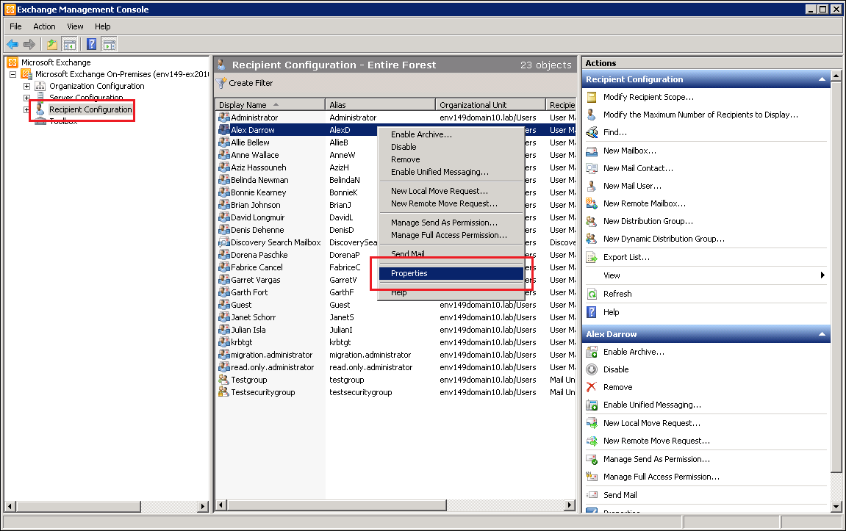Image resolution: width=846 pixels, height=531 pixels.
Task: Open the File menu
Action: 15,26
